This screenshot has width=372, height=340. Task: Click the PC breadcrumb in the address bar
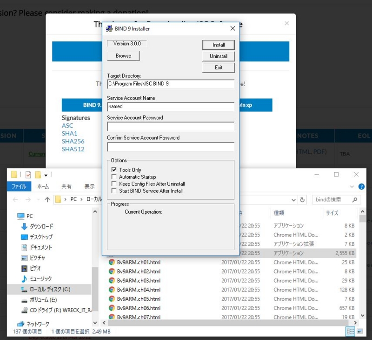click(73, 199)
